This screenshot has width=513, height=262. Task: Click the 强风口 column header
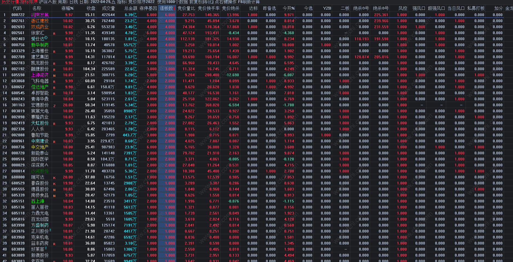pyautogui.click(x=419, y=8)
